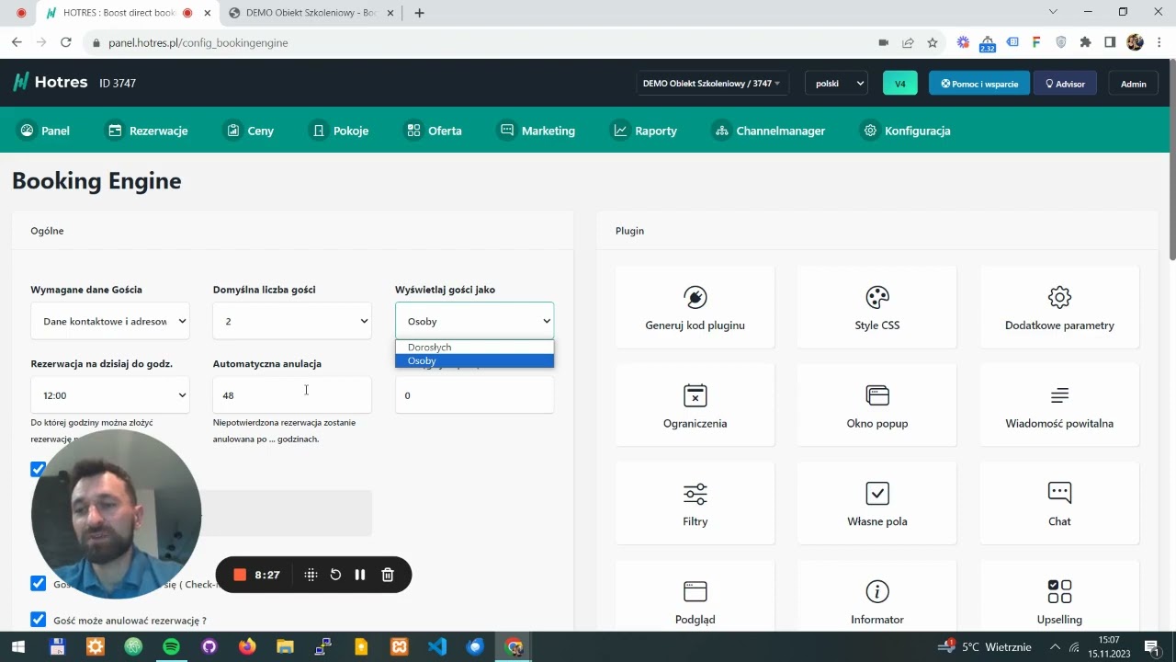Click Pomoc i wsparcie button

tap(979, 83)
